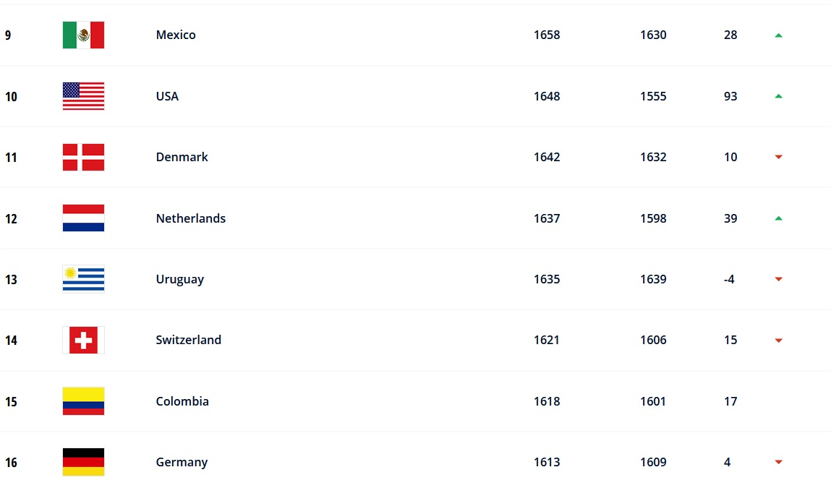This screenshot has height=488, width=831.
Task: Click the Netherlands flag icon
Action: (x=83, y=218)
